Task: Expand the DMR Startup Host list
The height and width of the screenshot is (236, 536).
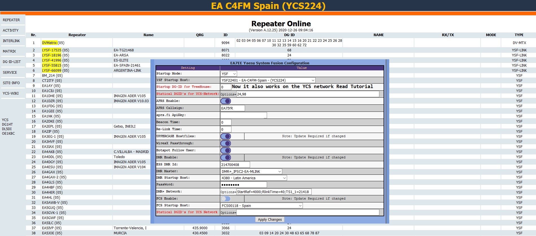Action: pyautogui.click(x=253, y=178)
